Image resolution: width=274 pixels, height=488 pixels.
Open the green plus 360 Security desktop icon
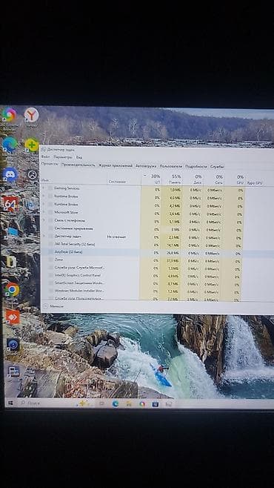[x=32, y=145]
